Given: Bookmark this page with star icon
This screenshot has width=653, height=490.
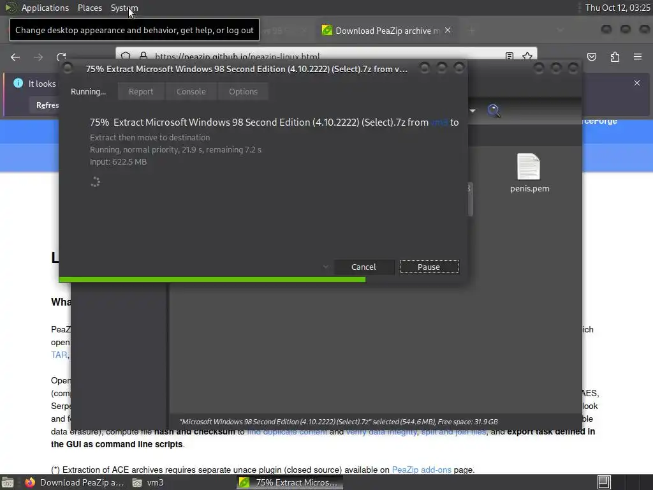Looking at the screenshot, I should tap(527, 56).
